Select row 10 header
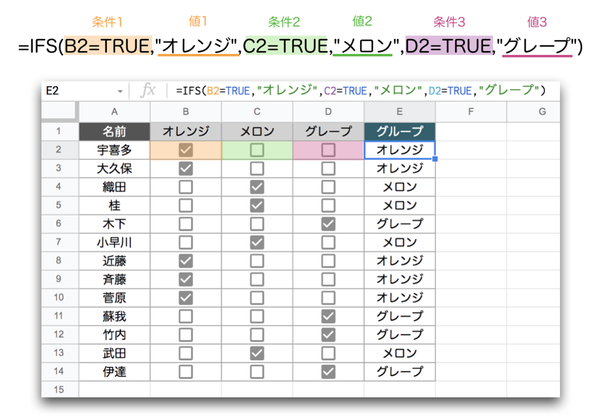599x419 pixels. click(x=60, y=297)
